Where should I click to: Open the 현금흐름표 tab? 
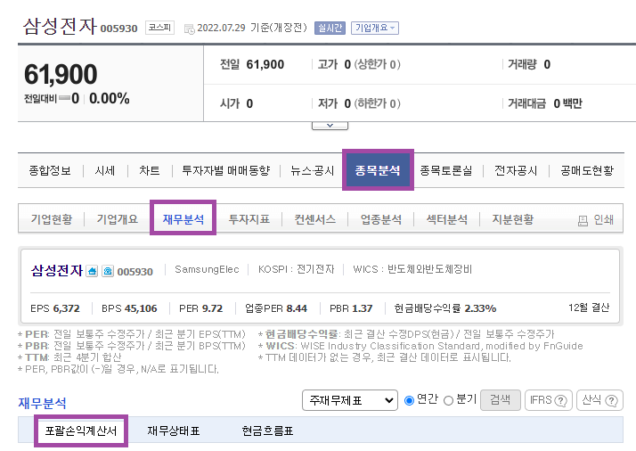coord(267,430)
